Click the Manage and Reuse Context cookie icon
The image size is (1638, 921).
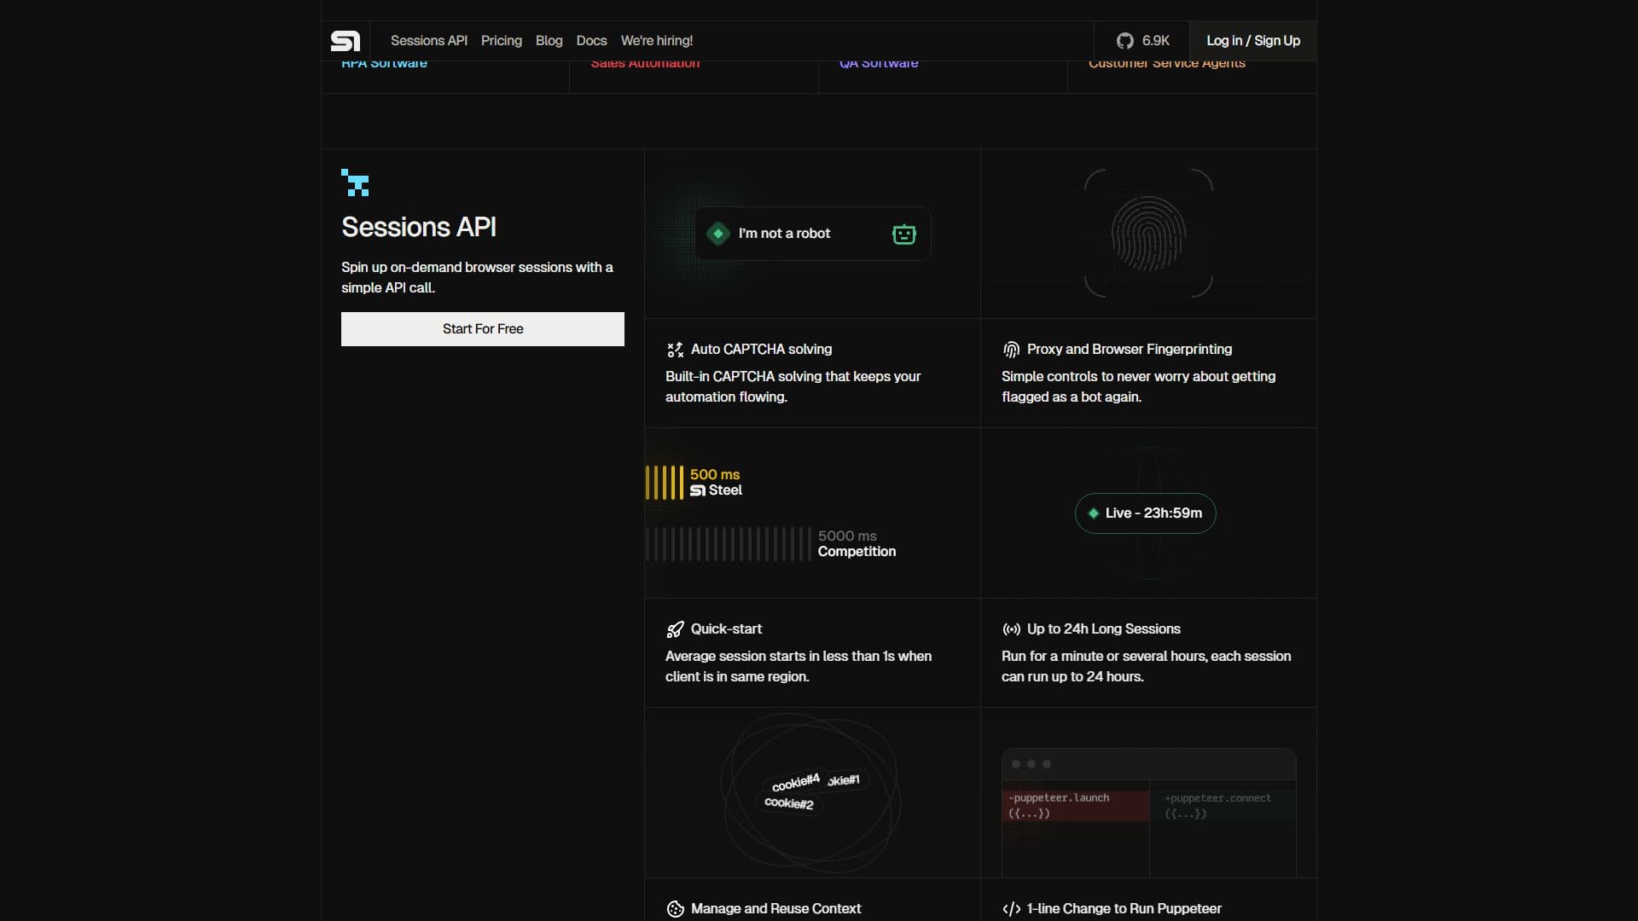675,909
